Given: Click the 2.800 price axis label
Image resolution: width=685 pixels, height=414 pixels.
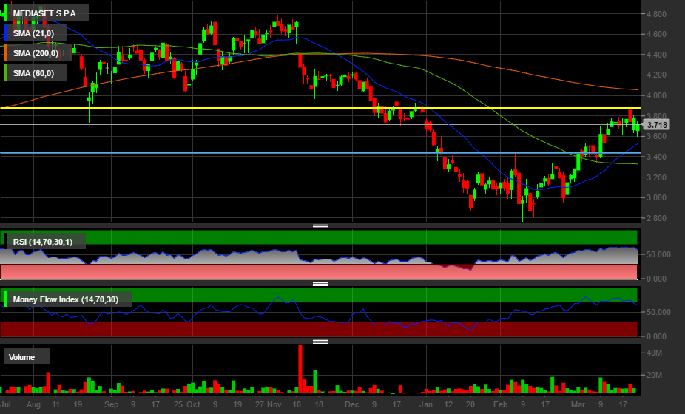Looking at the screenshot, I should (657, 218).
